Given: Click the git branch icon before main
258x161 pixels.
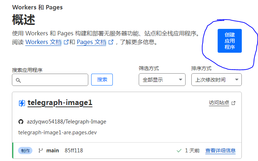Looking at the screenshot, I should 41,151.
